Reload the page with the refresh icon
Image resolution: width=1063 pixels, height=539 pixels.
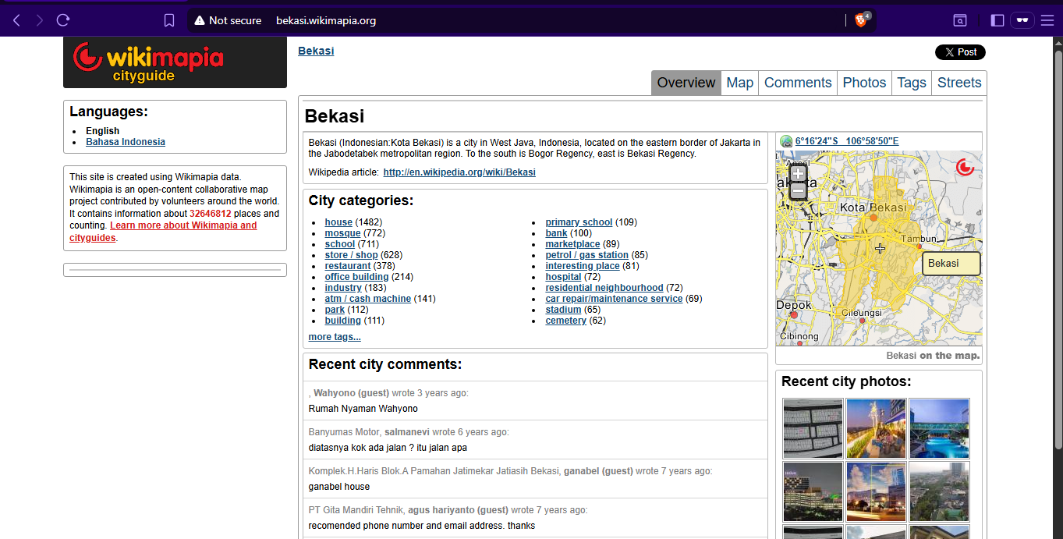click(x=64, y=20)
